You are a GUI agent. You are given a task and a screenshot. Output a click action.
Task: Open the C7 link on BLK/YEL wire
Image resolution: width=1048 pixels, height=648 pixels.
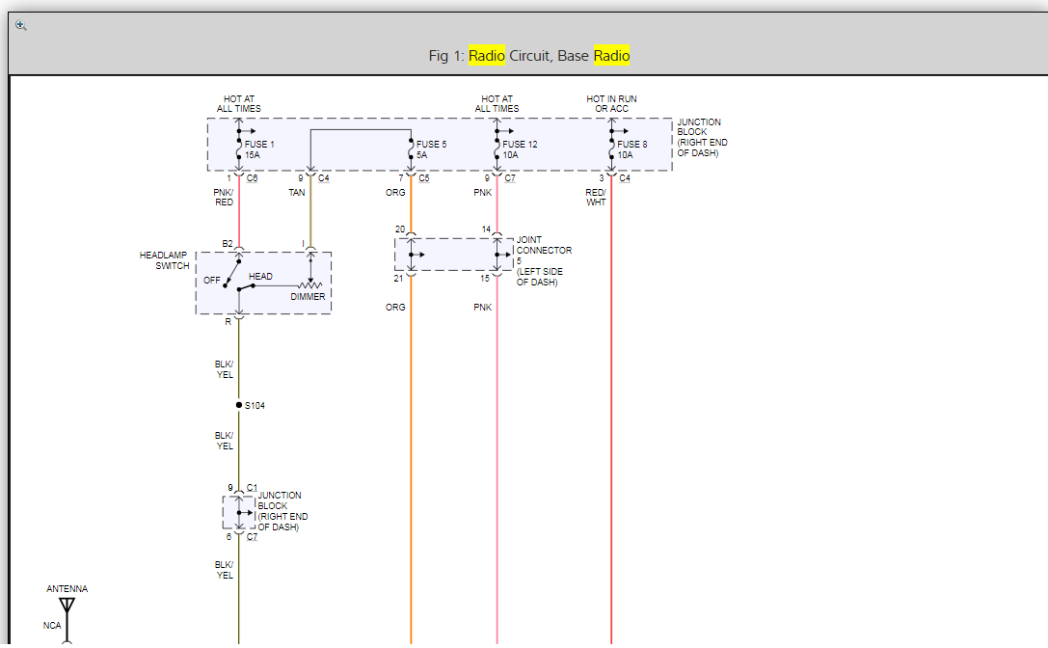(252, 537)
